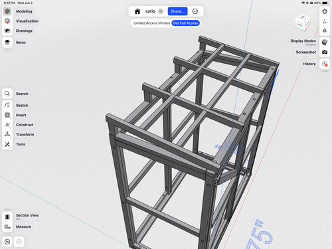Open the History icon with red badge
Screen dimensions: 332x249
click(x=325, y=64)
